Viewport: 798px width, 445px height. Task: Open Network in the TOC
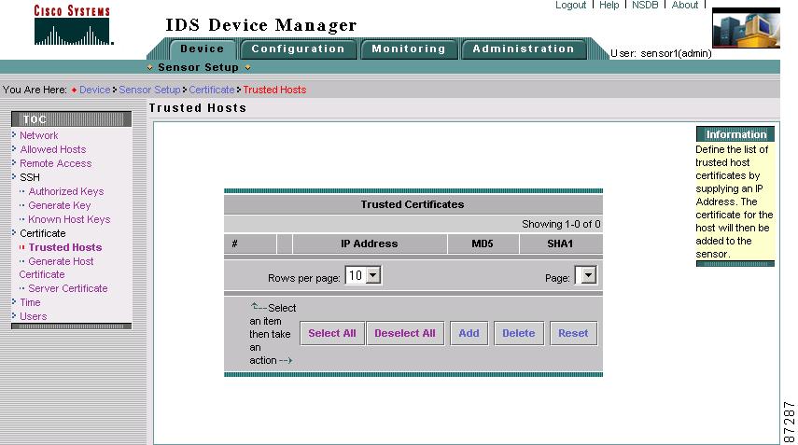(x=38, y=135)
